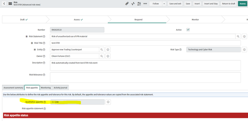Show info for the Risk Statement reference
The height and width of the screenshot is (121, 248).
(244, 36)
